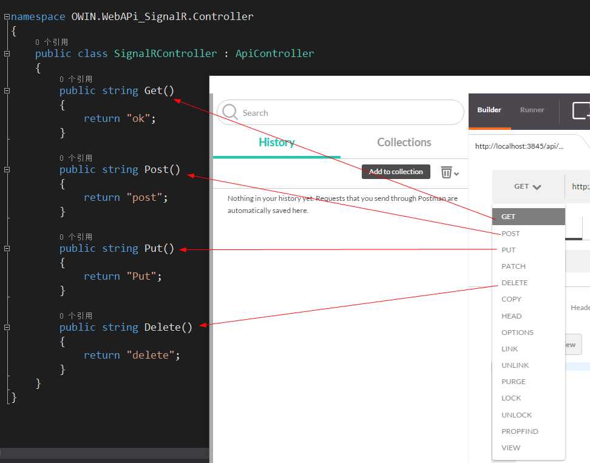The height and width of the screenshot is (463, 590).
Task: Select LOCK in the method list
Action: click(x=529, y=398)
